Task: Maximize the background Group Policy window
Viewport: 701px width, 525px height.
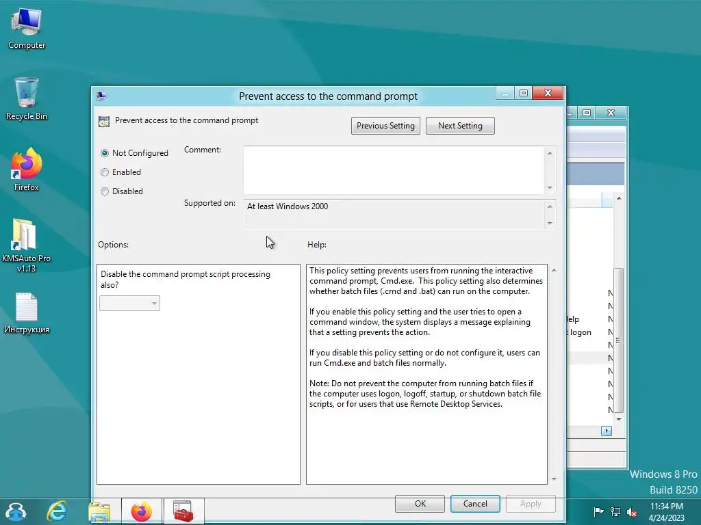Action: point(587,113)
